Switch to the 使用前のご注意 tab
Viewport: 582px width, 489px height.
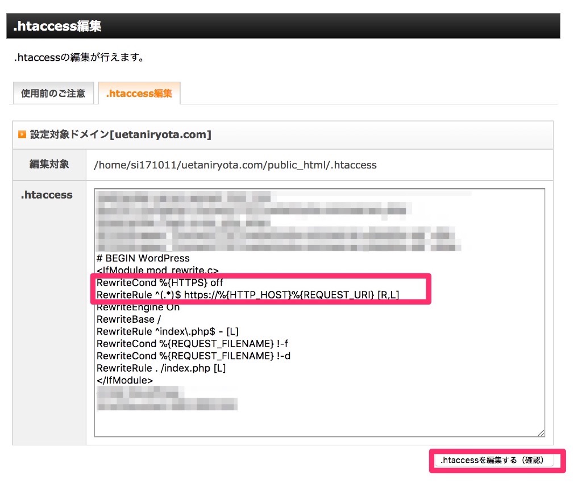point(53,92)
